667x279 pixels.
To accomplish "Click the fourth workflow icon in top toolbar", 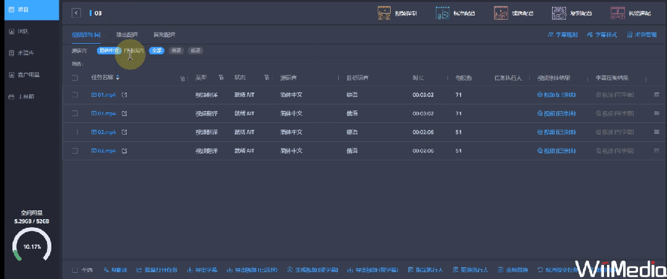I will point(568,12).
